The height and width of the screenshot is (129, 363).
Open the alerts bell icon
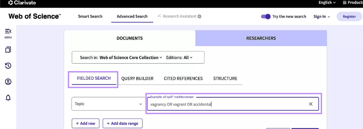8,97
